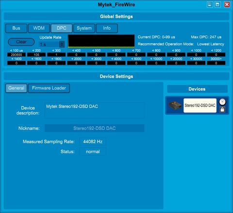Click the Device description text box

(x=95, y=110)
